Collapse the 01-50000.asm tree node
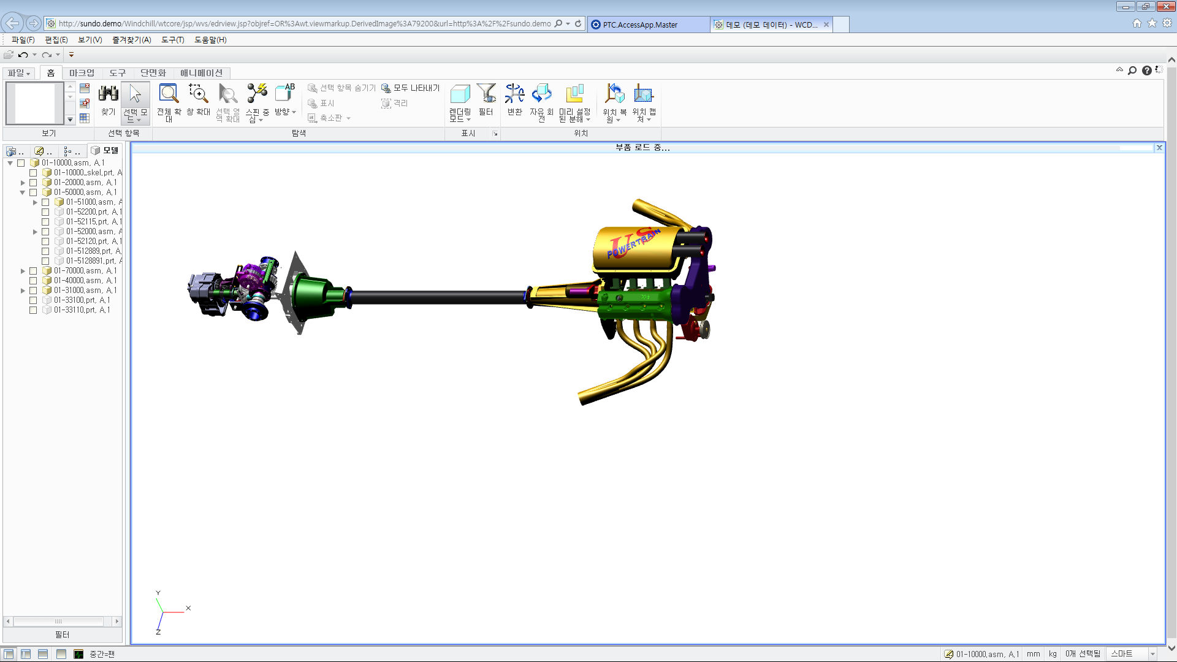Screen dimensions: 1177x662 [23, 192]
